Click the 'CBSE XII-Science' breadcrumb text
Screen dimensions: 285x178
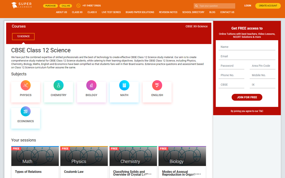point(196,27)
